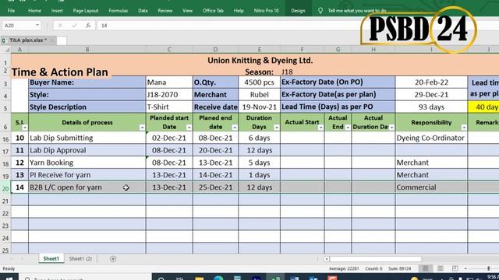499x280 pixels.
Task: Switch to the View tab
Action: 187,10
